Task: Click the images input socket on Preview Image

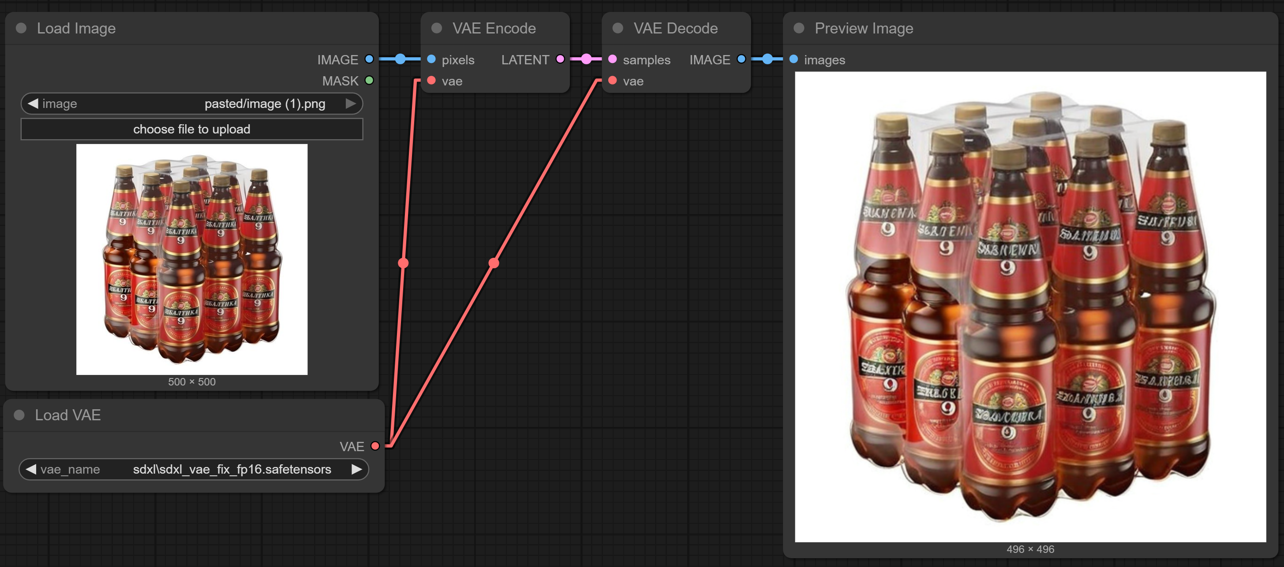Action: 794,59
